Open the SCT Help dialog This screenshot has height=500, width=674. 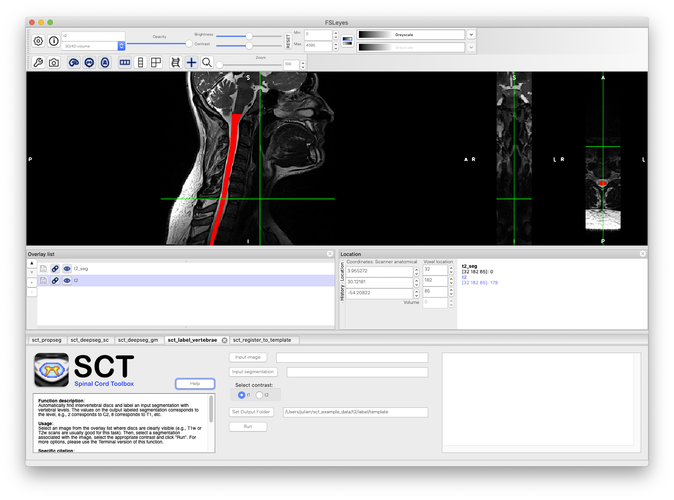[195, 384]
